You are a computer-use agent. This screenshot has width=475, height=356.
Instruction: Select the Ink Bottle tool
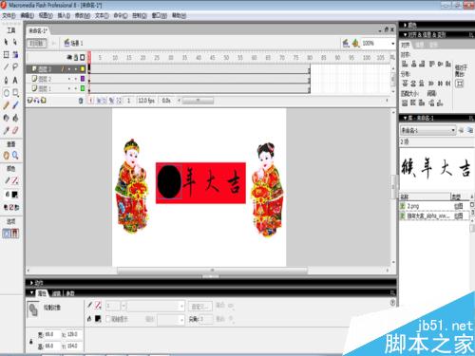(x=6, y=118)
